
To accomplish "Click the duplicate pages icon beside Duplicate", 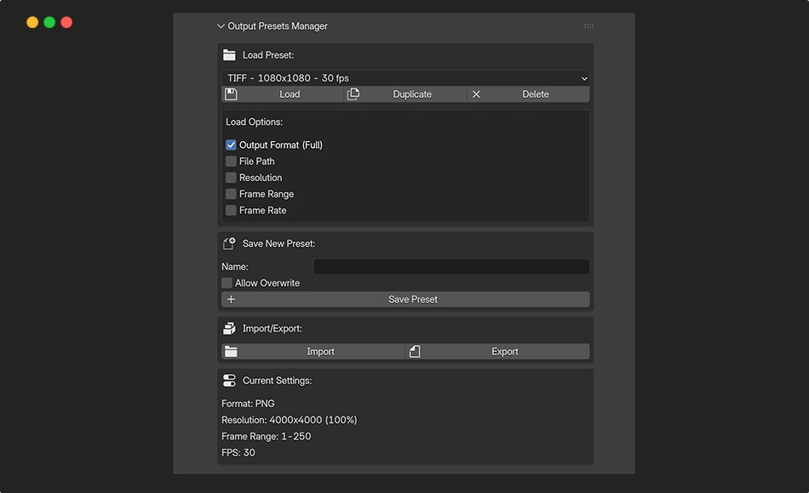I will click(x=353, y=93).
